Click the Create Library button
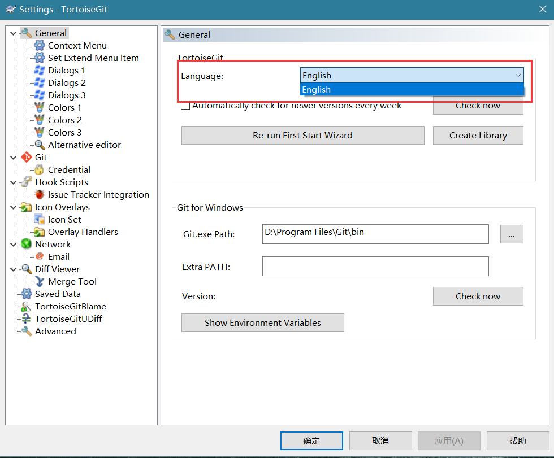 pos(478,135)
